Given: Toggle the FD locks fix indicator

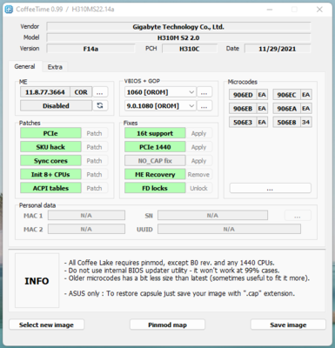Looking at the screenshot, I should tap(155, 188).
